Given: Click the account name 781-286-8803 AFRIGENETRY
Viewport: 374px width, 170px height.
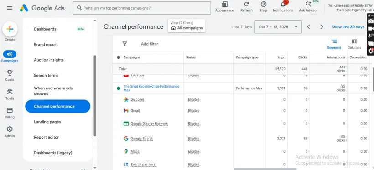Looking at the screenshot, I should point(351,6).
